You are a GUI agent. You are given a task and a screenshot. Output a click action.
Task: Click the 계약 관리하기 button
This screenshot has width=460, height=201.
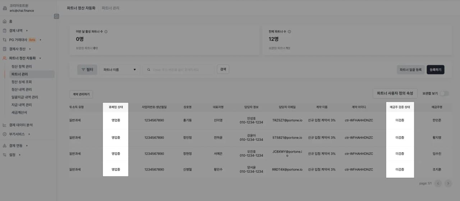coord(81,94)
